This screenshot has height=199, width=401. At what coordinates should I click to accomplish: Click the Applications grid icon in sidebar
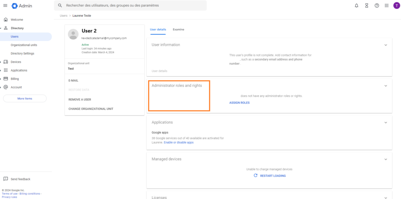click(5, 70)
